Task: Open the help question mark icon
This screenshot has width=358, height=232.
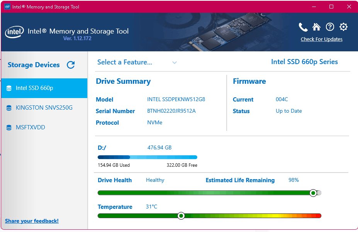Action: (x=330, y=27)
